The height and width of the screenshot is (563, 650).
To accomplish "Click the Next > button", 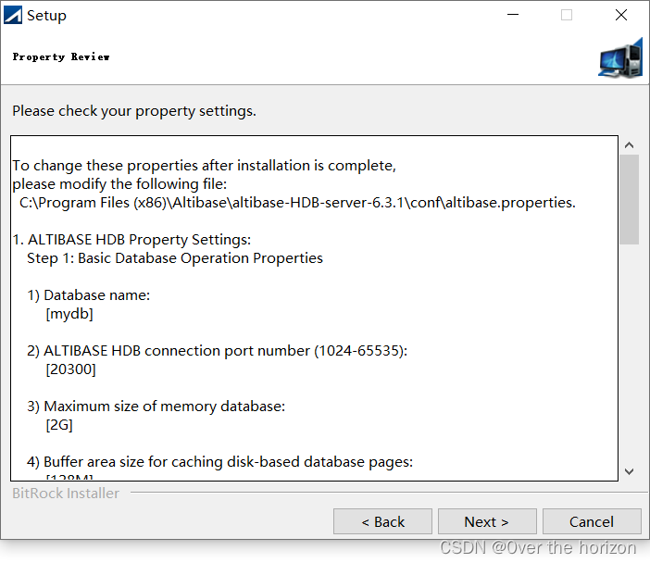I will pos(487,521).
